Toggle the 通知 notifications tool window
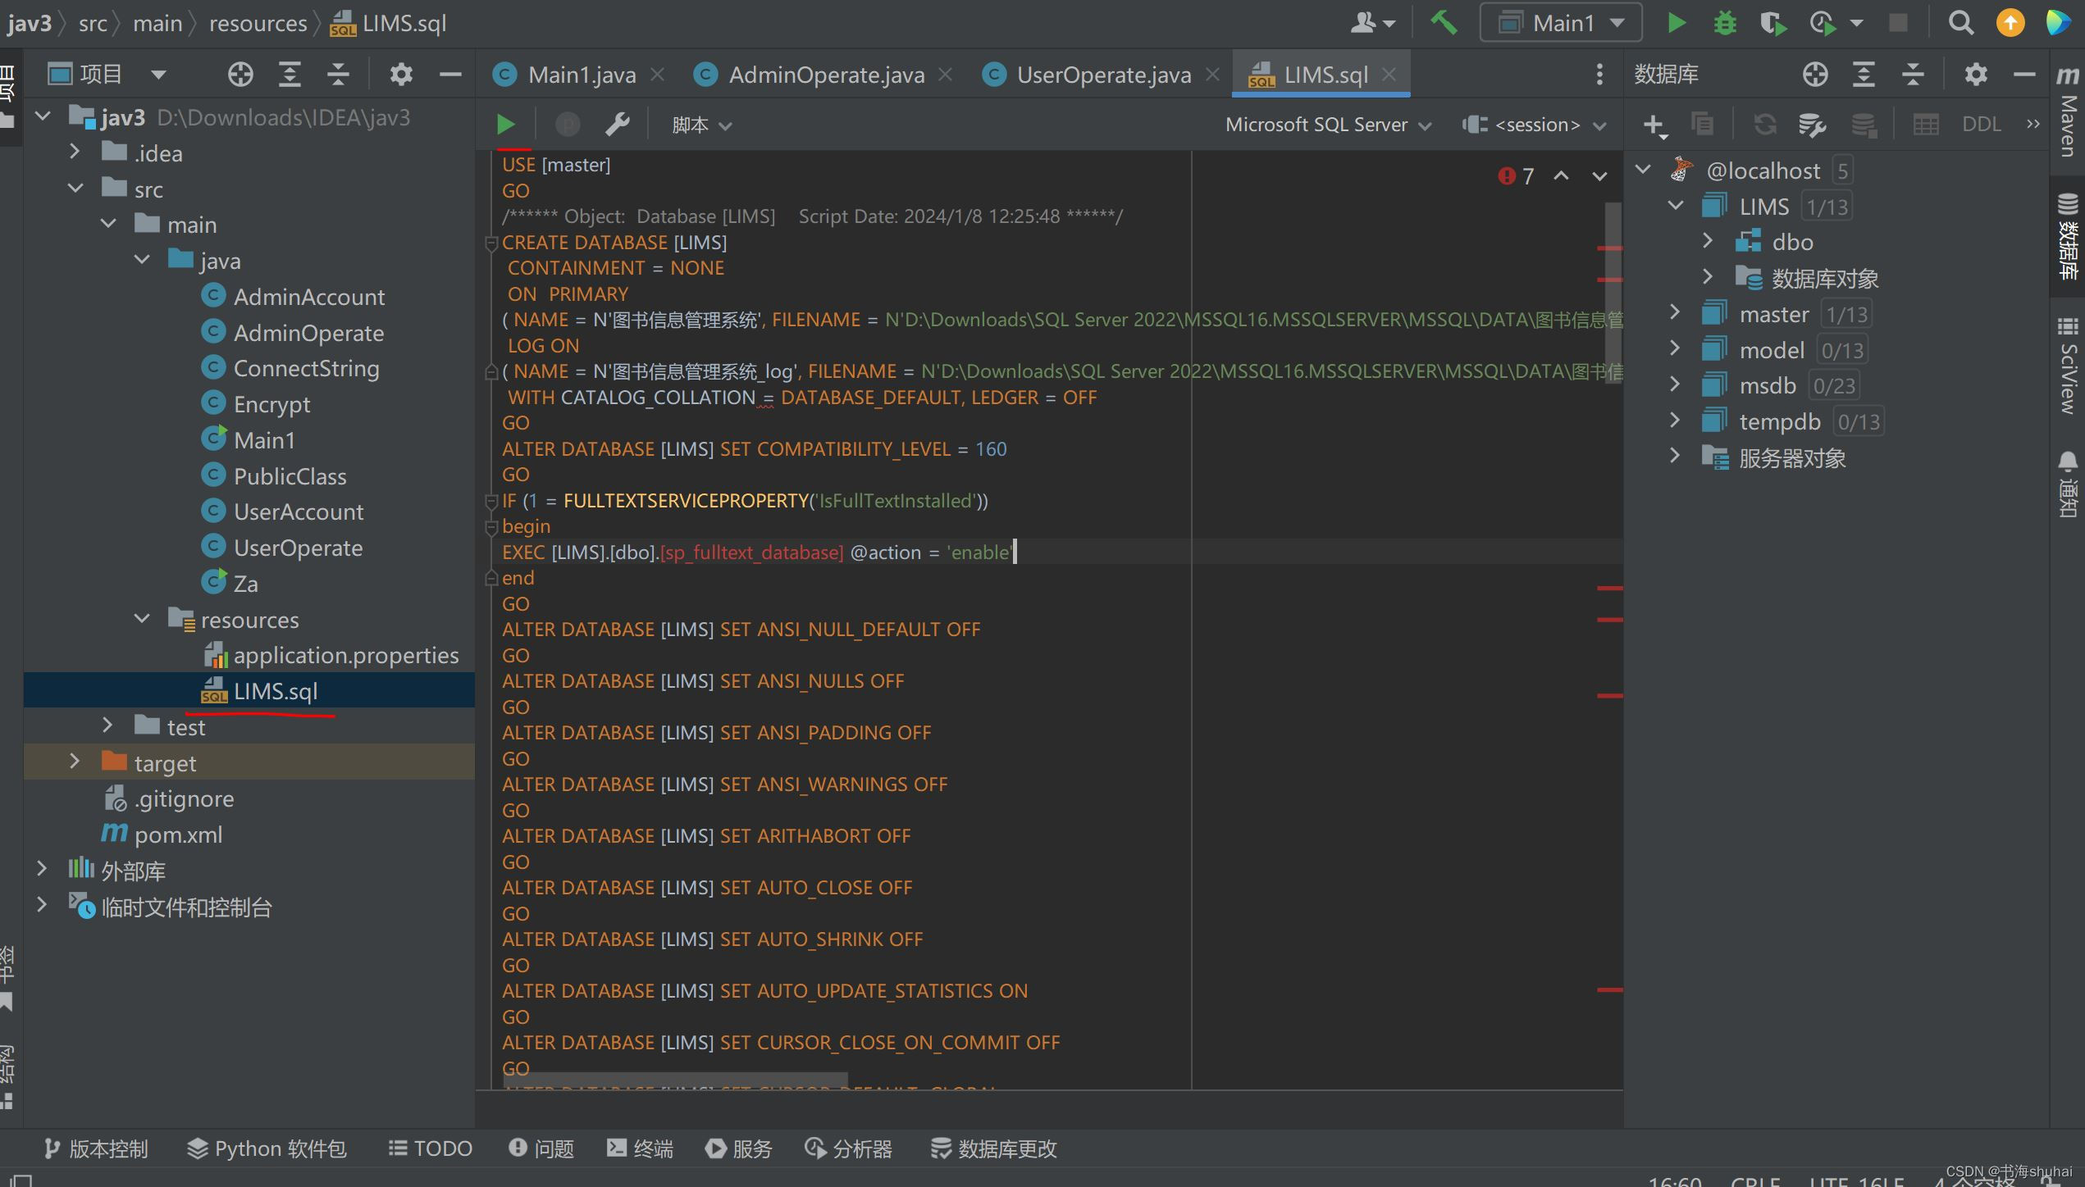 [2068, 484]
